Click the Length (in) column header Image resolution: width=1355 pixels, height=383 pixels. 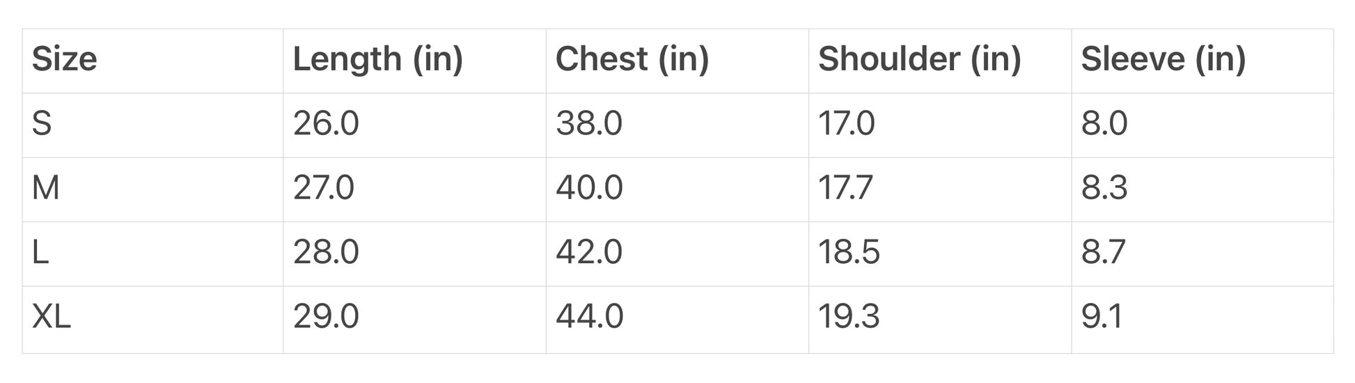pos(377,59)
